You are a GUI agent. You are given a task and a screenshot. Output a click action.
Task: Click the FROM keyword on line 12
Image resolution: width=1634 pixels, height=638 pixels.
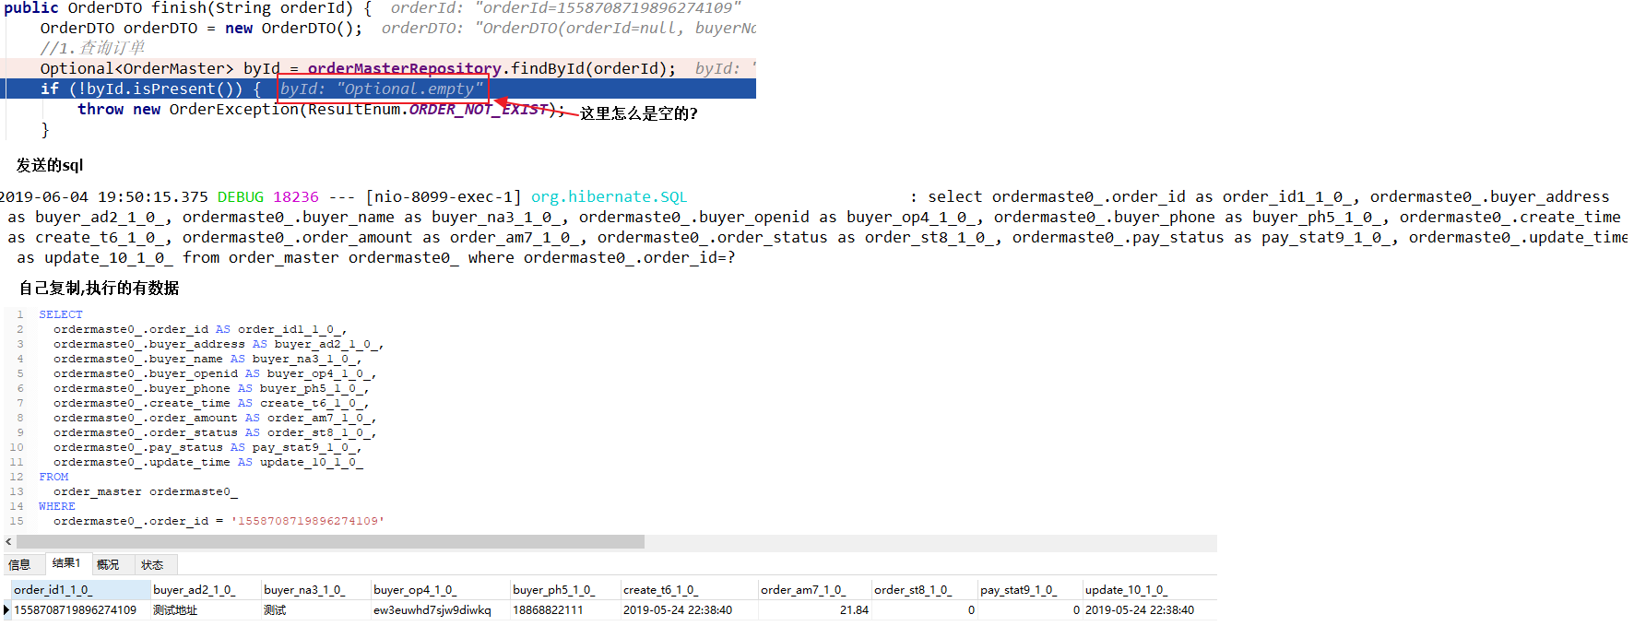53,477
